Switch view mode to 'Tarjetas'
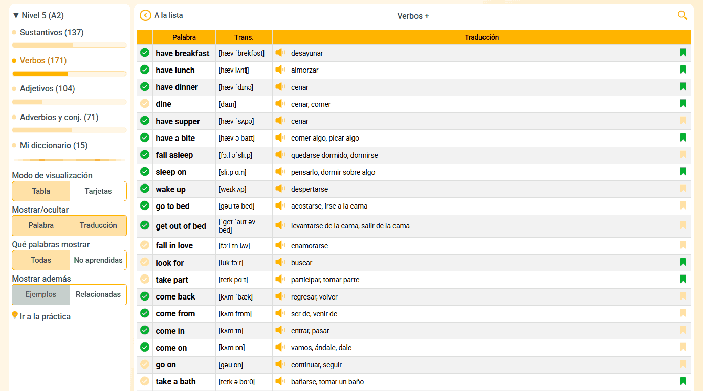The height and width of the screenshot is (391, 703). (98, 191)
